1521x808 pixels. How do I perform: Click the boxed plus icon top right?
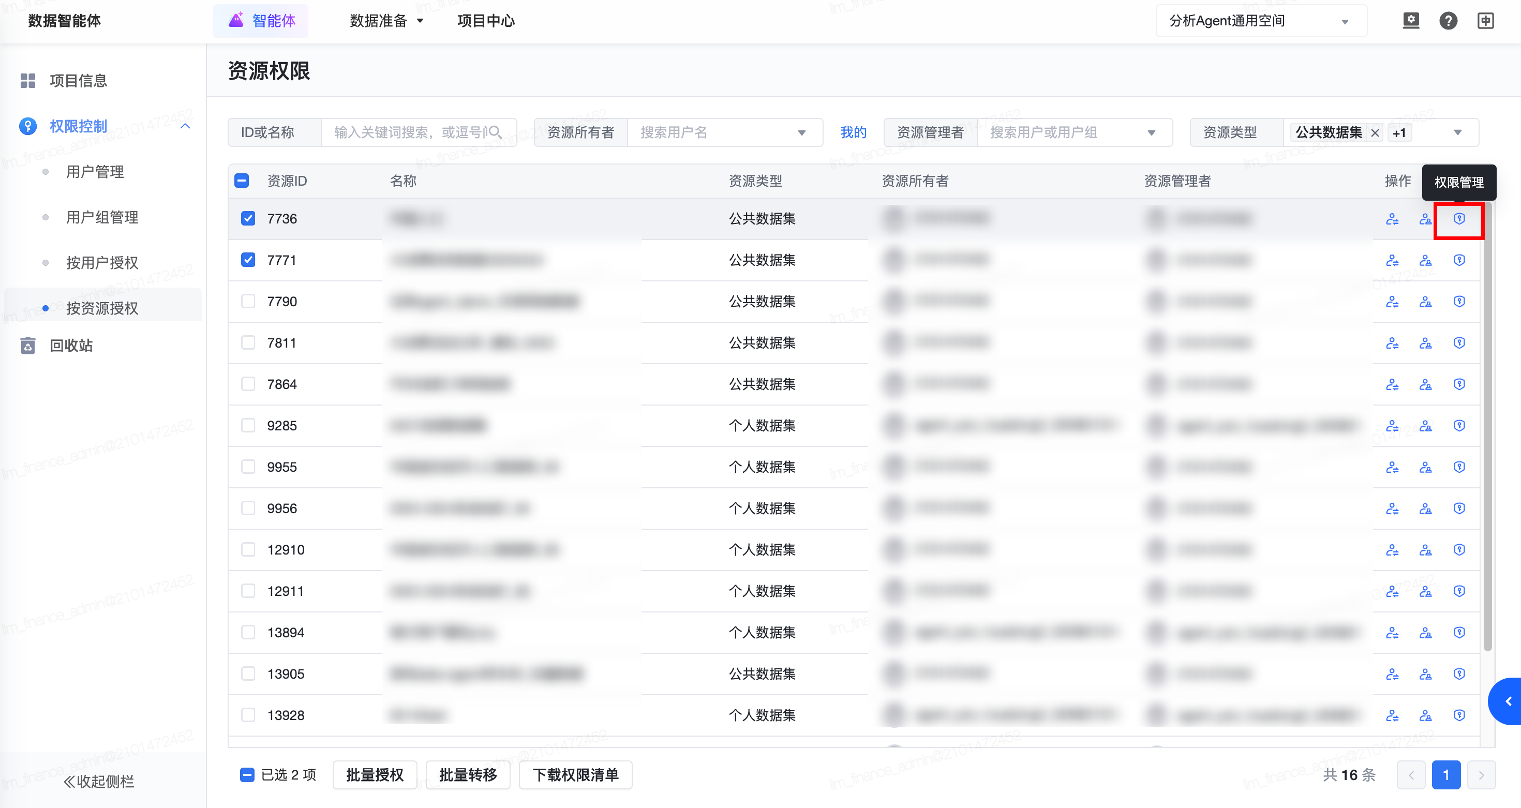(1486, 21)
